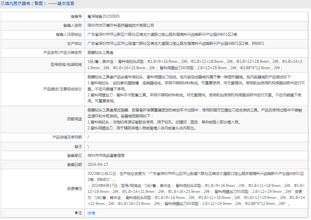Click the 生产地址 row label
311x220 pixels.
point(74,44)
